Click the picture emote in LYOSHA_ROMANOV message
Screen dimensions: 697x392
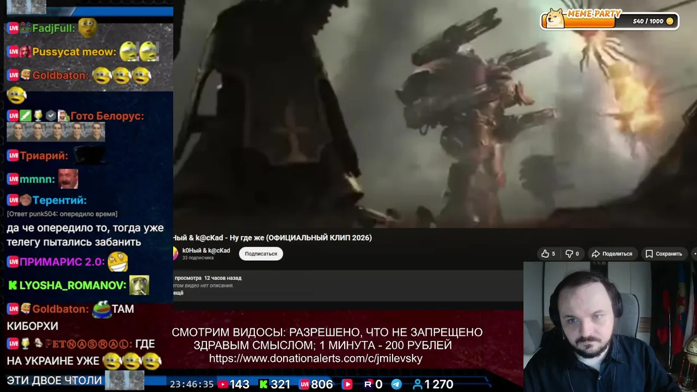(139, 285)
